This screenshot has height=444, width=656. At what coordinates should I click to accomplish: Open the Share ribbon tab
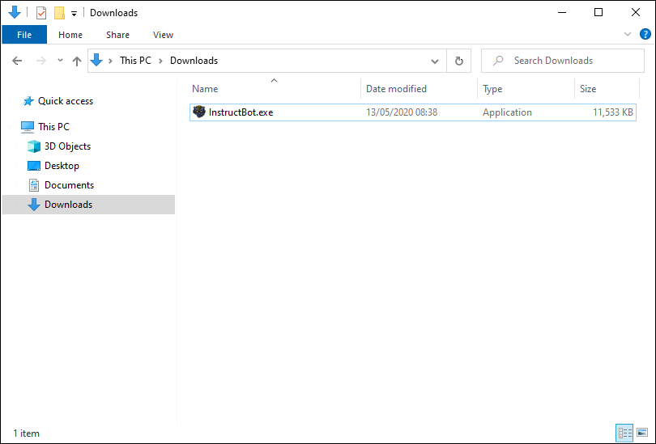117,35
